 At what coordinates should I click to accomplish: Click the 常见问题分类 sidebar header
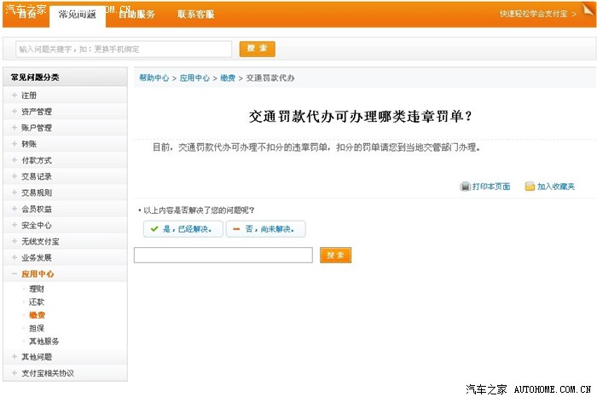(65, 78)
